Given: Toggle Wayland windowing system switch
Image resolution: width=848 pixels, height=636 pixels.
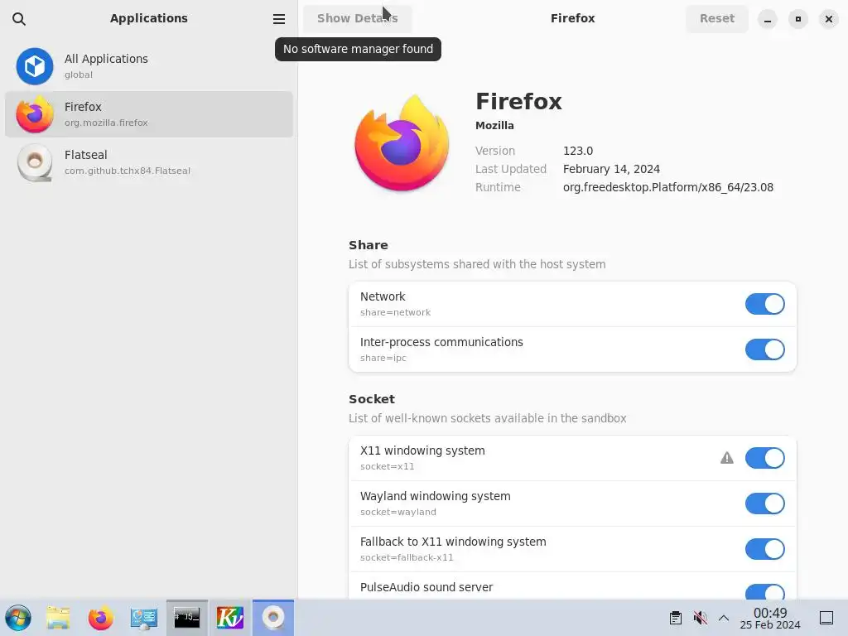Looking at the screenshot, I should pyautogui.click(x=764, y=503).
